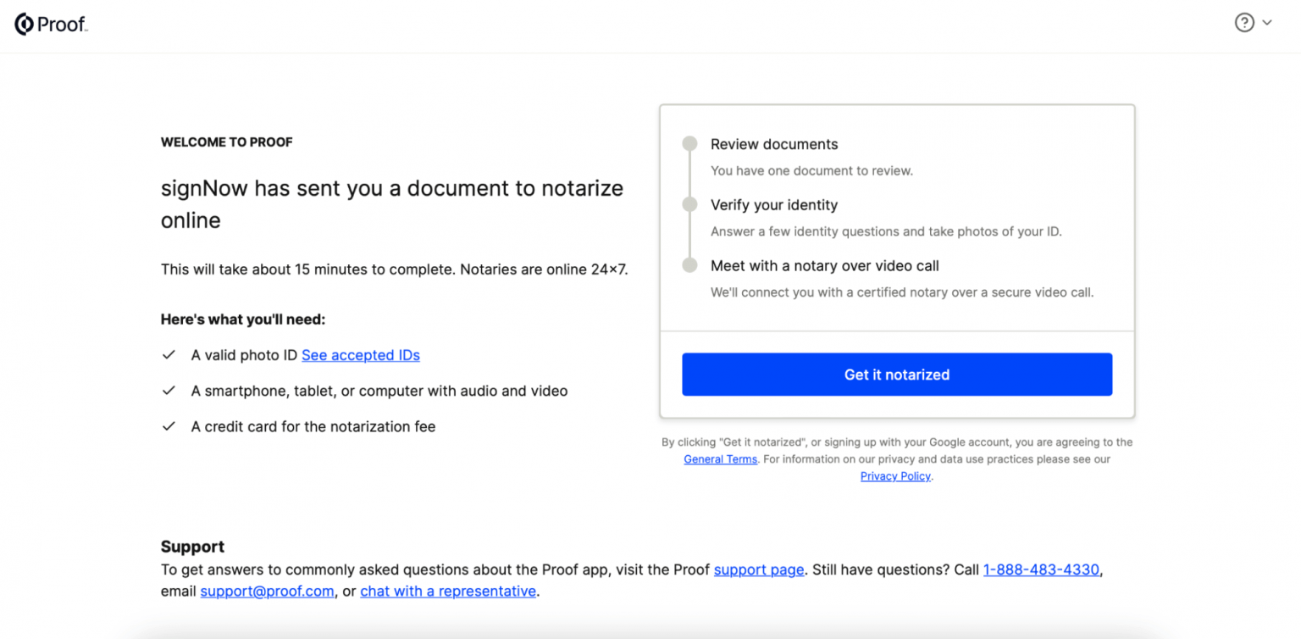This screenshot has width=1301, height=639.
Task: Open chat with a representative link
Action: tap(448, 592)
